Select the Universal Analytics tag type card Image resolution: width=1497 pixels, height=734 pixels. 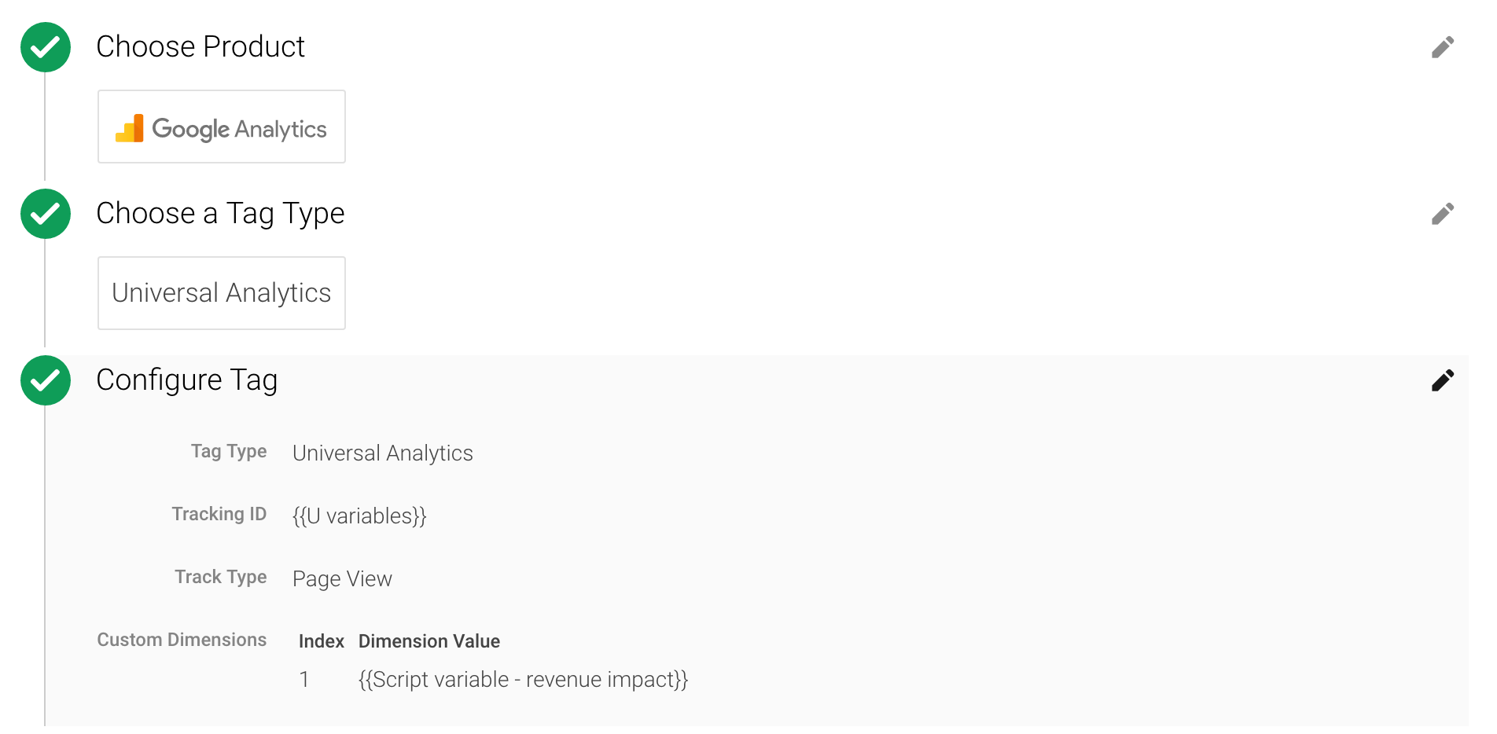[x=222, y=293]
